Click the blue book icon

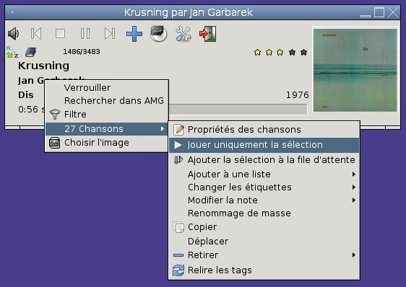[x=31, y=52]
